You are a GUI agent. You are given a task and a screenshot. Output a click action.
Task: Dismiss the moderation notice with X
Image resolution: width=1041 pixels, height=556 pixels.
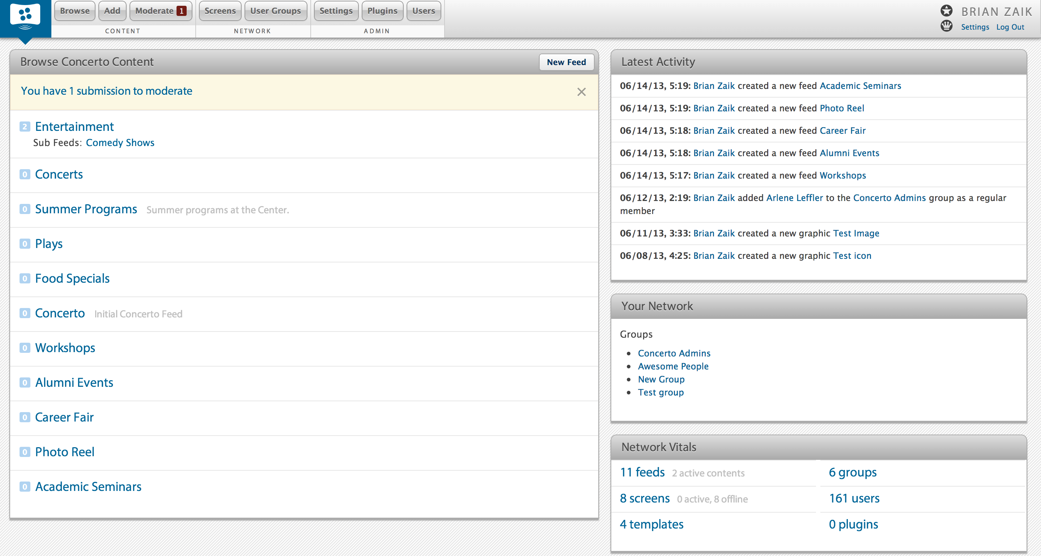(581, 92)
